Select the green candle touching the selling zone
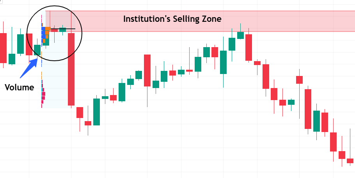Screen dimensions: 355x178 pyautogui.click(x=240, y=35)
